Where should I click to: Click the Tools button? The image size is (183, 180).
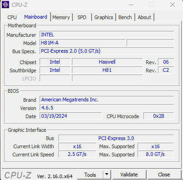(90, 175)
